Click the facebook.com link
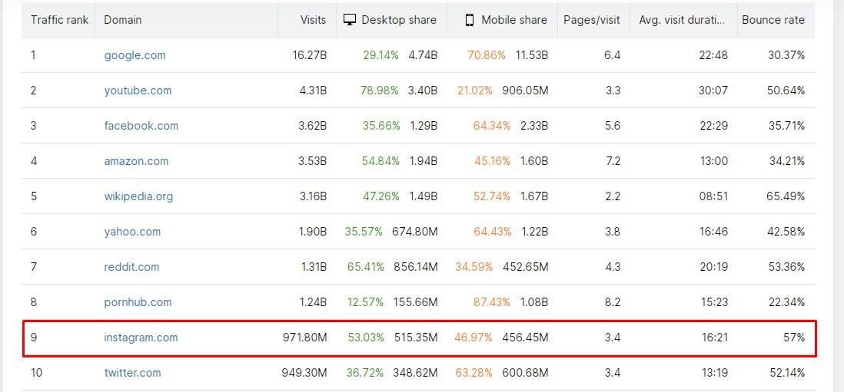Viewport: 844px width, 392px height. click(x=141, y=126)
